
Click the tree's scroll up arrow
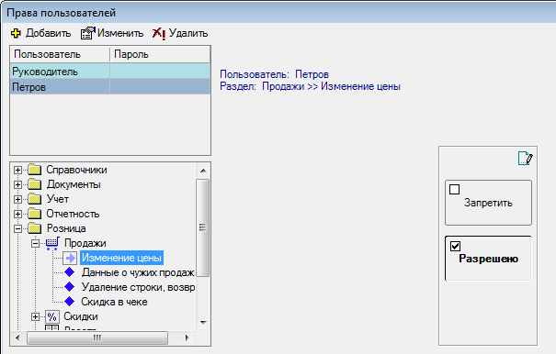point(203,171)
